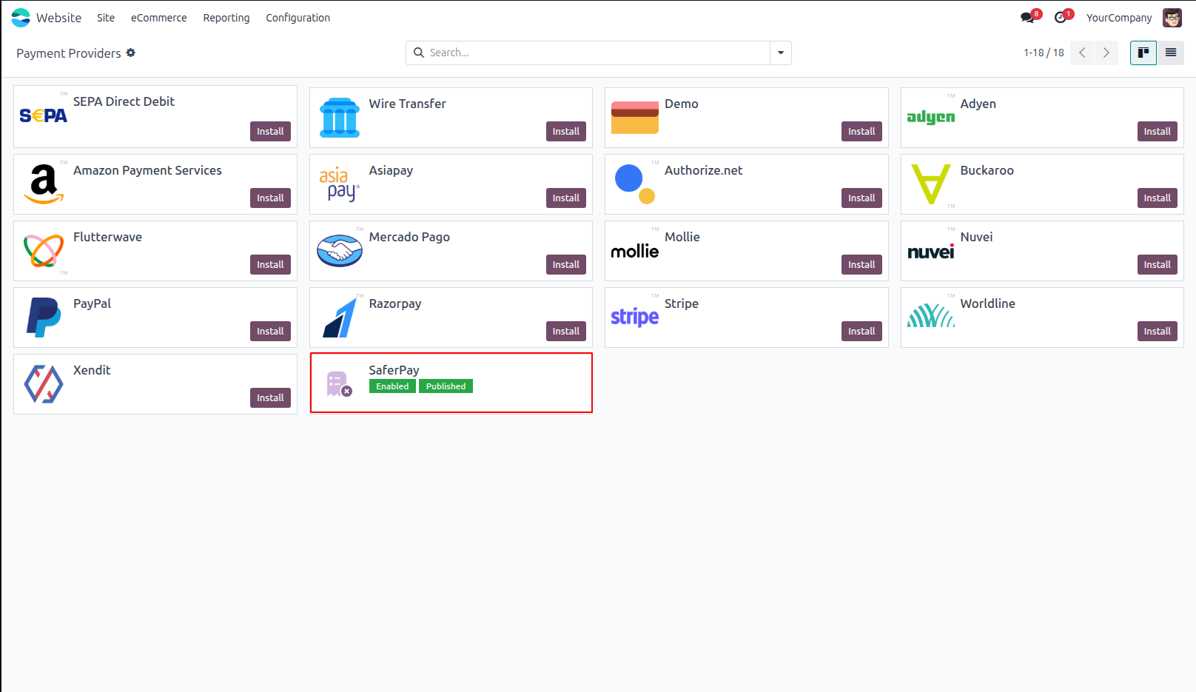Install the Worldline provider

click(1158, 331)
